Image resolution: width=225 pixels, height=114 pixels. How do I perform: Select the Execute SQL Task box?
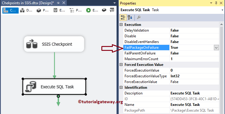(x=54, y=87)
